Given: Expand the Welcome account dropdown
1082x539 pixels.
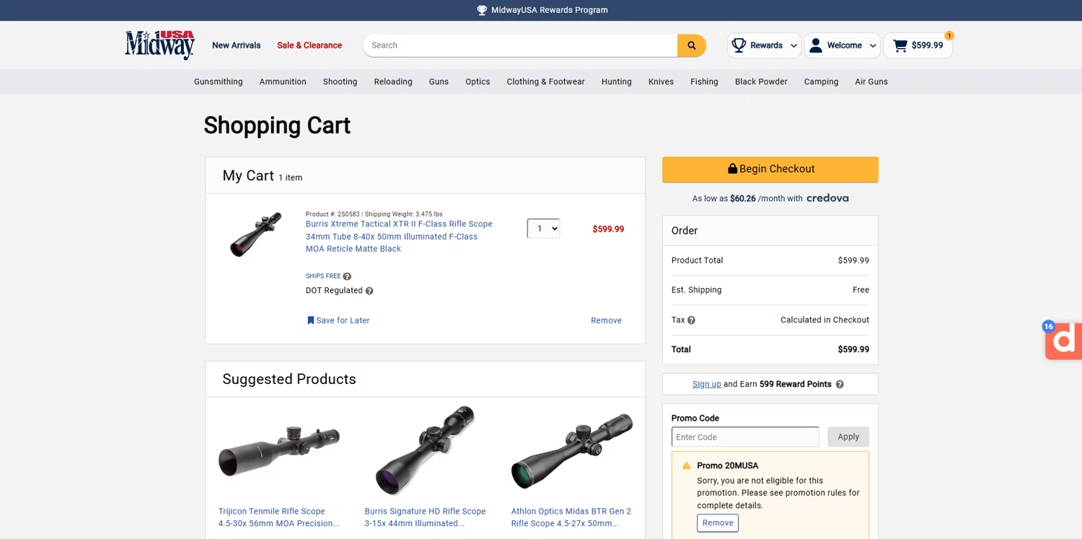Looking at the screenshot, I should coord(843,45).
